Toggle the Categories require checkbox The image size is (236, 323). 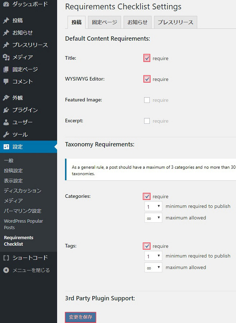pyautogui.click(x=147, y=196)
